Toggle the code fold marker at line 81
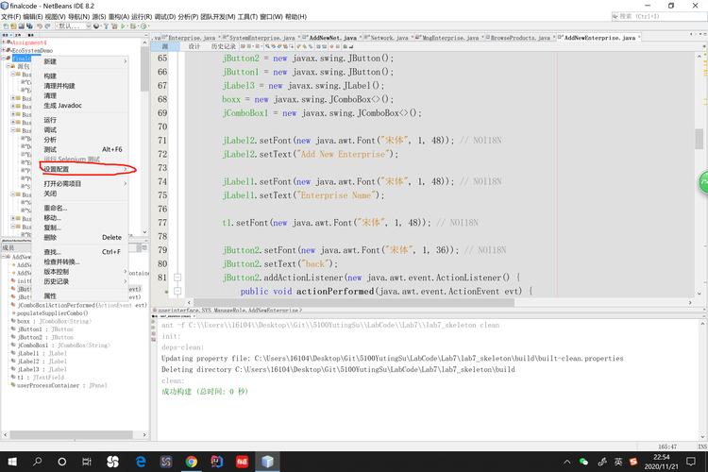 [177, 278]
